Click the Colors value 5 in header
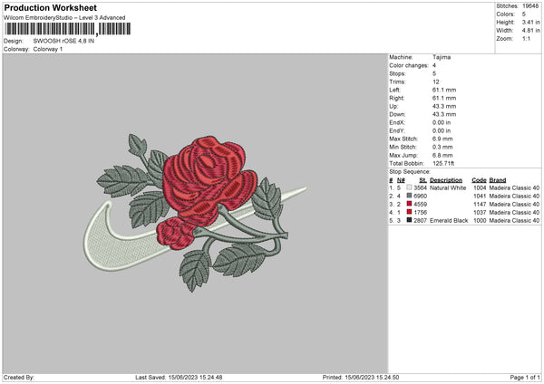Viewport: 544px width, 384px height. coord(524,14)
